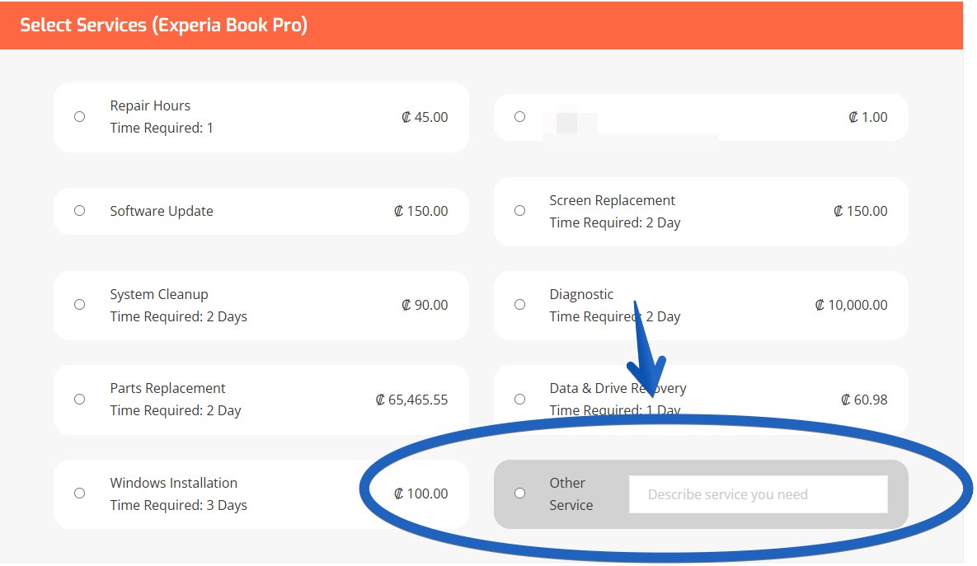Click the ₡ 10,000.00 price
This screenshot has height=566, width=977.
click(851, 305)
